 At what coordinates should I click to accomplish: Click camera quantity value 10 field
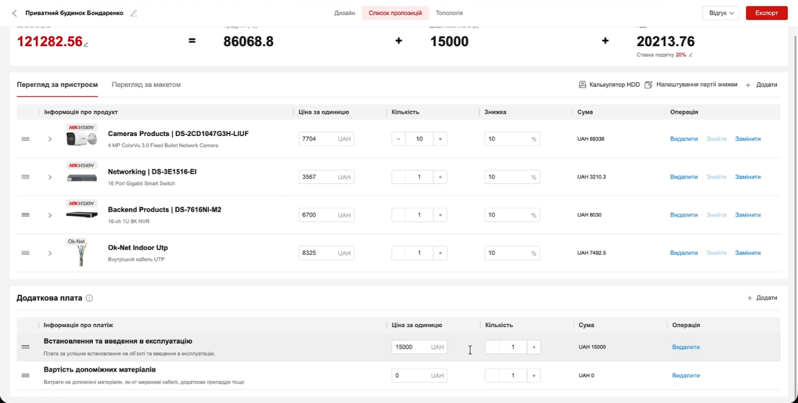coord(420,139)
